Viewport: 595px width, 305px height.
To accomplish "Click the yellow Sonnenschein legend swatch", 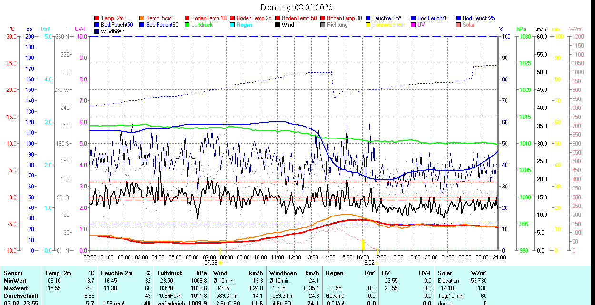I will (x=368, y=25).
